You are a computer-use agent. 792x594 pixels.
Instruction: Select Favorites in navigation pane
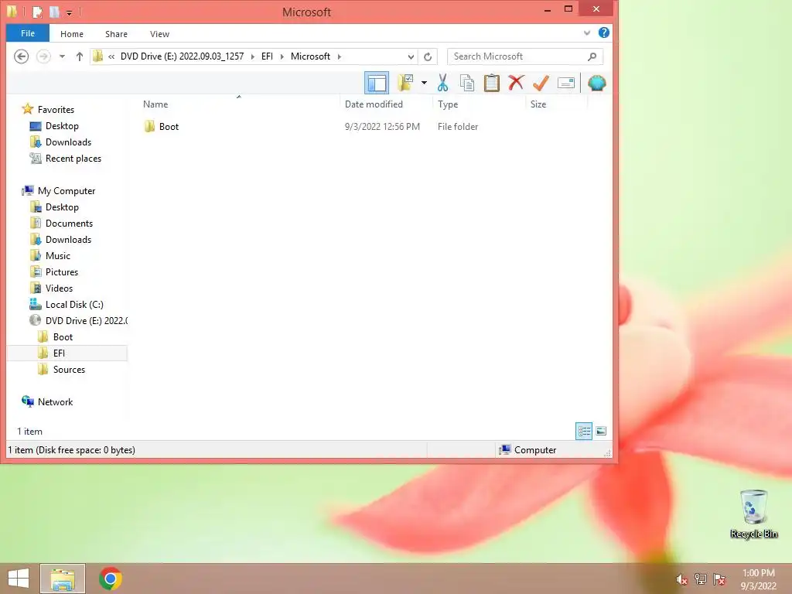point(56,109)
